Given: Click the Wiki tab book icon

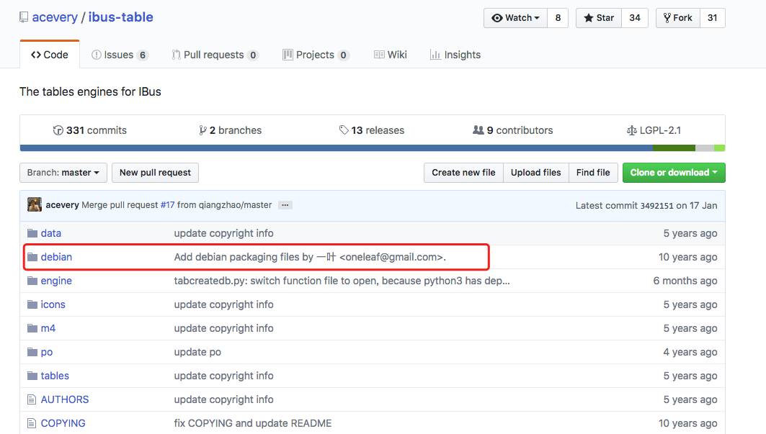Looking at the screenshot, I should click(379, 55).
